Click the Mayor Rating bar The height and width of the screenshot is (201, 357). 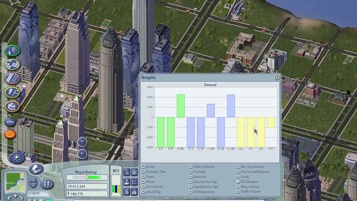click(87, 178)
